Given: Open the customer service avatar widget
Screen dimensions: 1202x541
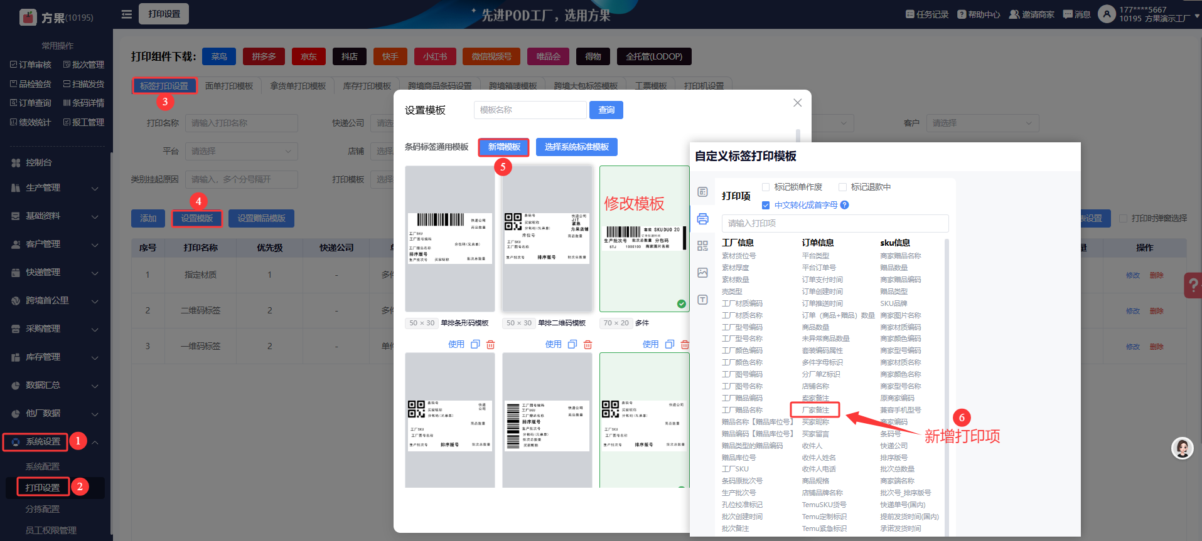Looking at the screenshot, I should pyautogui.click(x=1183, y=448).
